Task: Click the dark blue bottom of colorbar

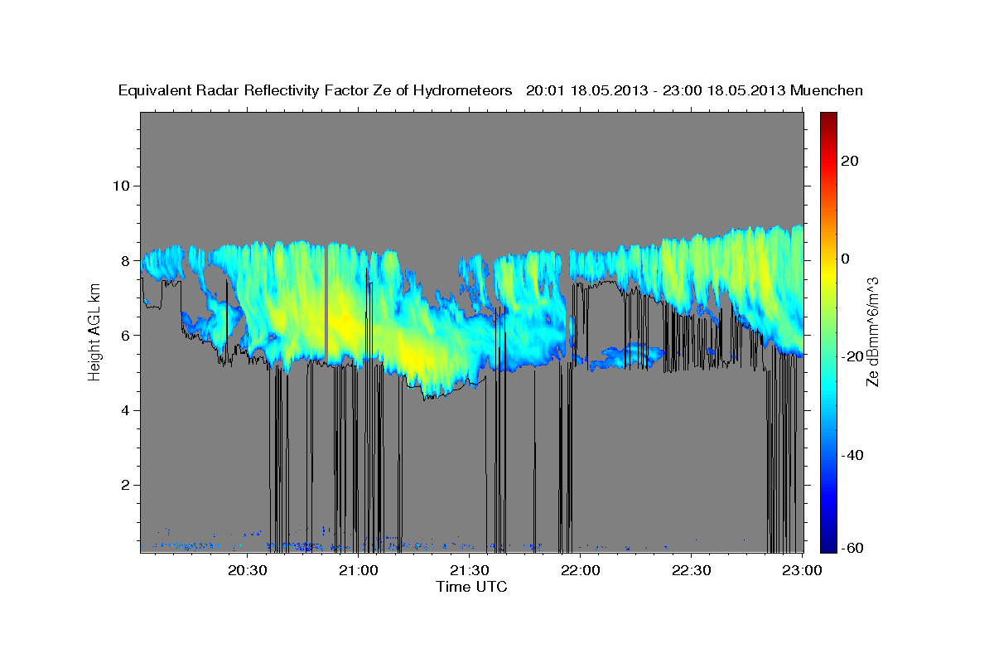Action: point(828,543)
